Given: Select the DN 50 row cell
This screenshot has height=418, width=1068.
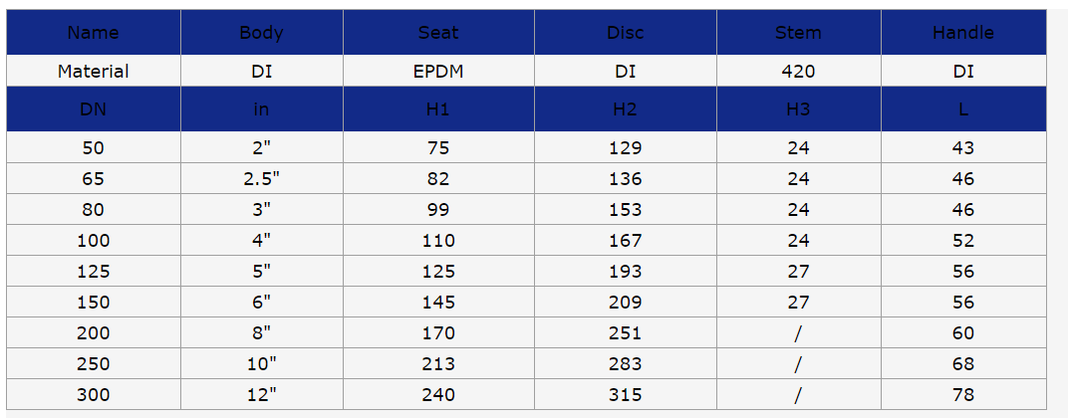Looking at the screenshot, I should (x=94, y=147).
